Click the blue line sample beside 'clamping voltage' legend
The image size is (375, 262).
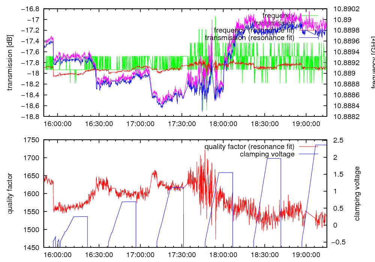[x=308, y=154]
